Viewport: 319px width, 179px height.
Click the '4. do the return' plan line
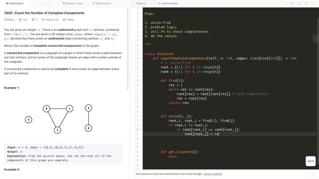point(160,36)
